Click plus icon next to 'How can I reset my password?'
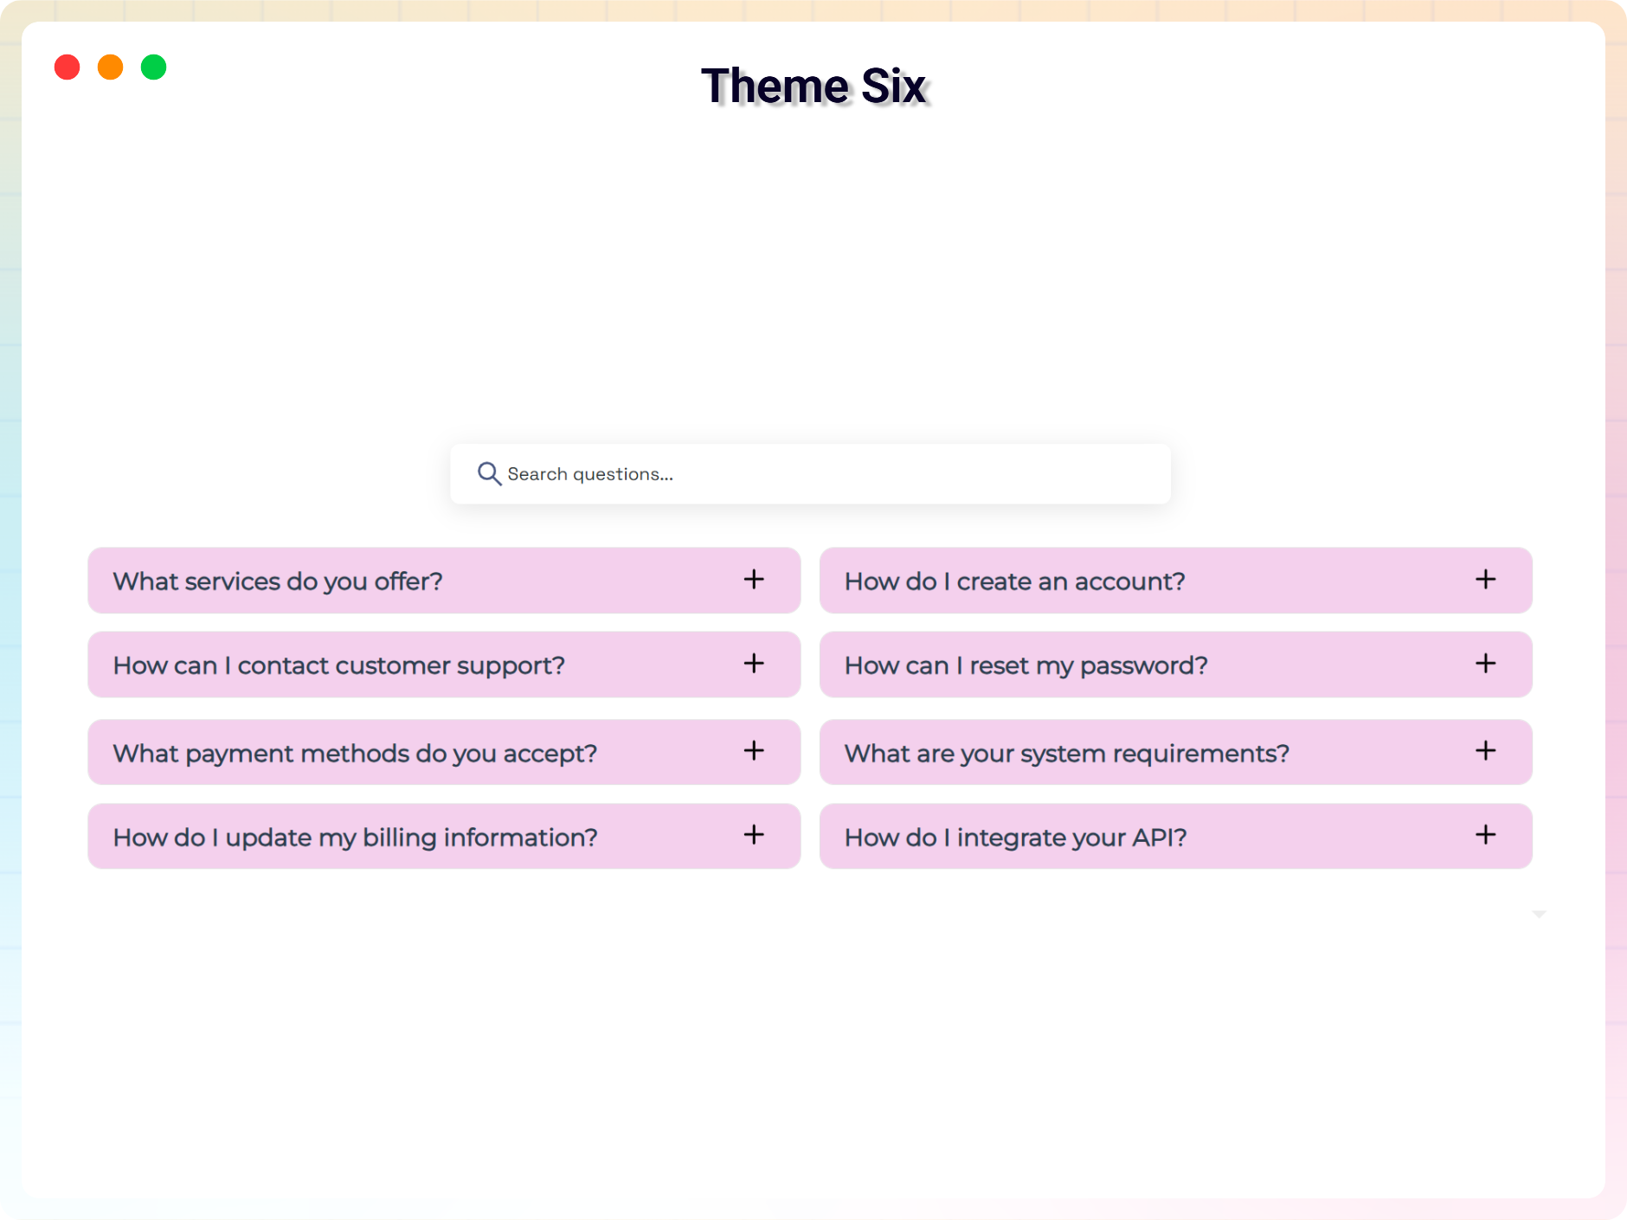This screenshot has width=1627, height=1220. (1485, 664)
